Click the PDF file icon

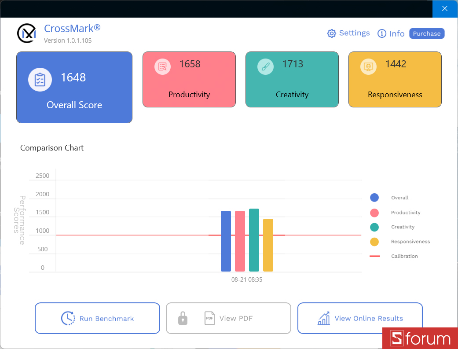(x=209, y=318)
